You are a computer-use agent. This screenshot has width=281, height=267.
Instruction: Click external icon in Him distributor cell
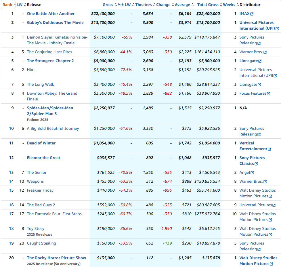point(275,76)
